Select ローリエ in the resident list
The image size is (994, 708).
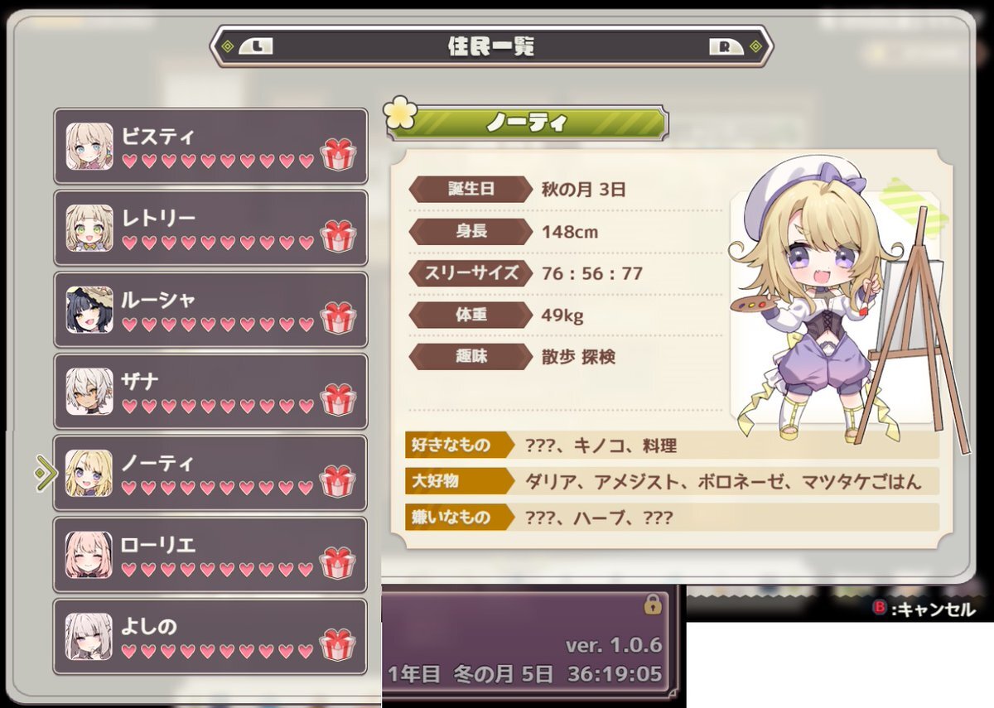point(210,555)
